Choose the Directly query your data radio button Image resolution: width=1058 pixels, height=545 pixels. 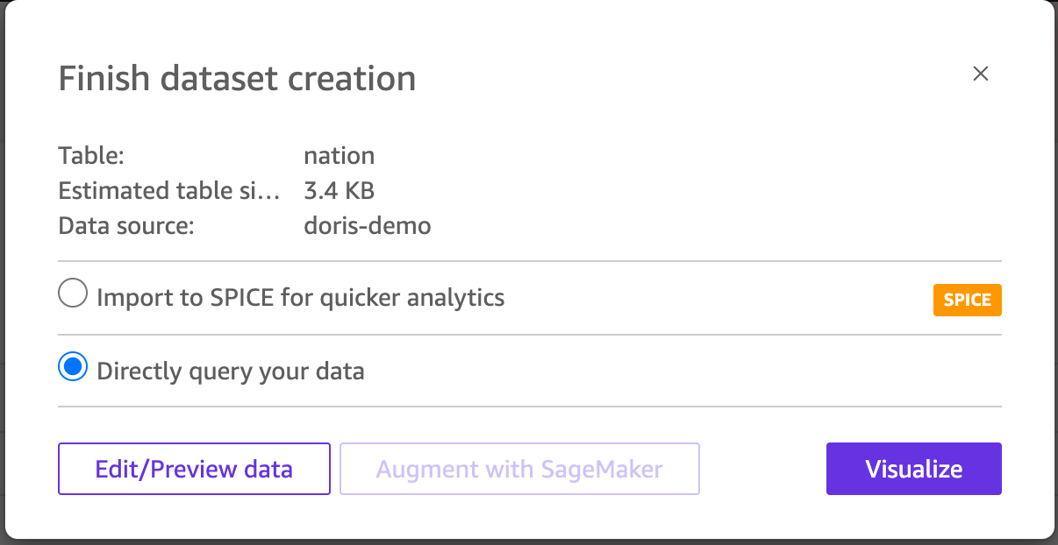click(73, 367)
